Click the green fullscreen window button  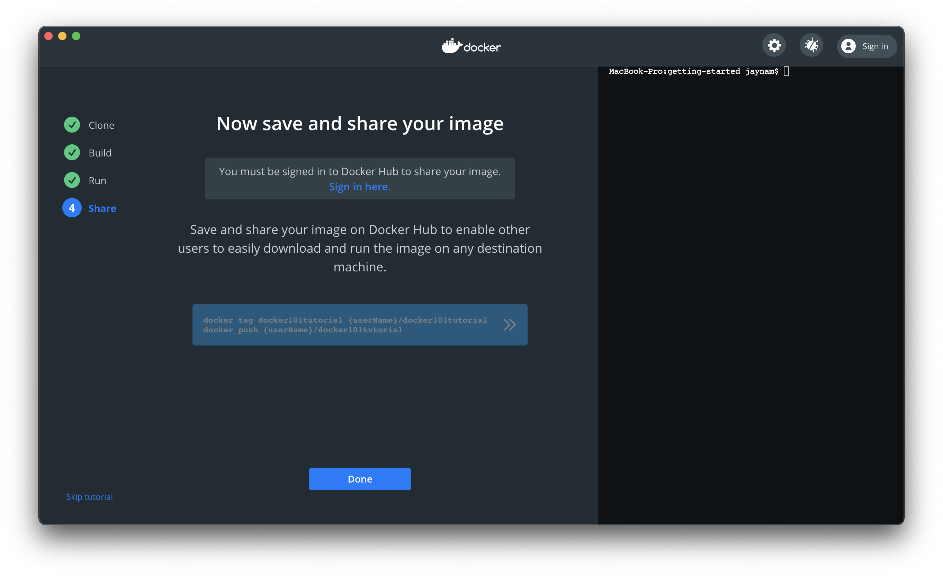(x=76, y=36)
